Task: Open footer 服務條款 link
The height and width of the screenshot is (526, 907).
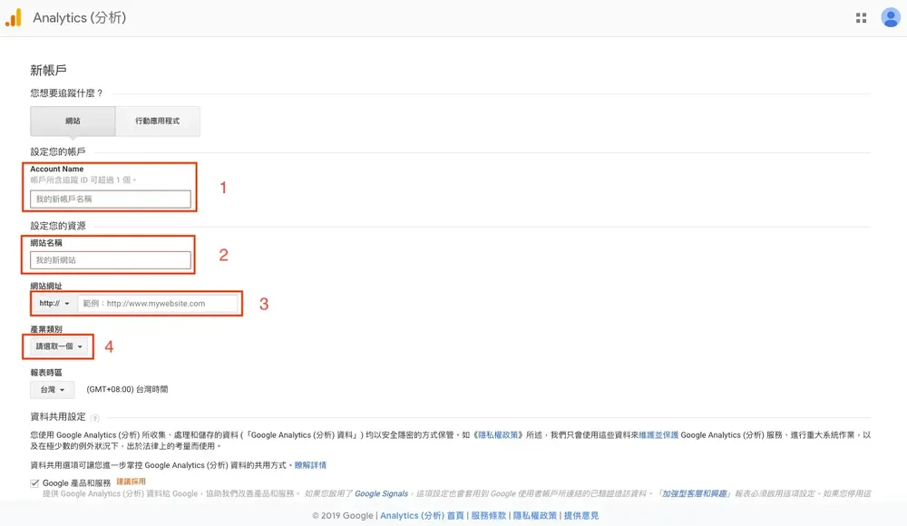Action: coord(488,516)
